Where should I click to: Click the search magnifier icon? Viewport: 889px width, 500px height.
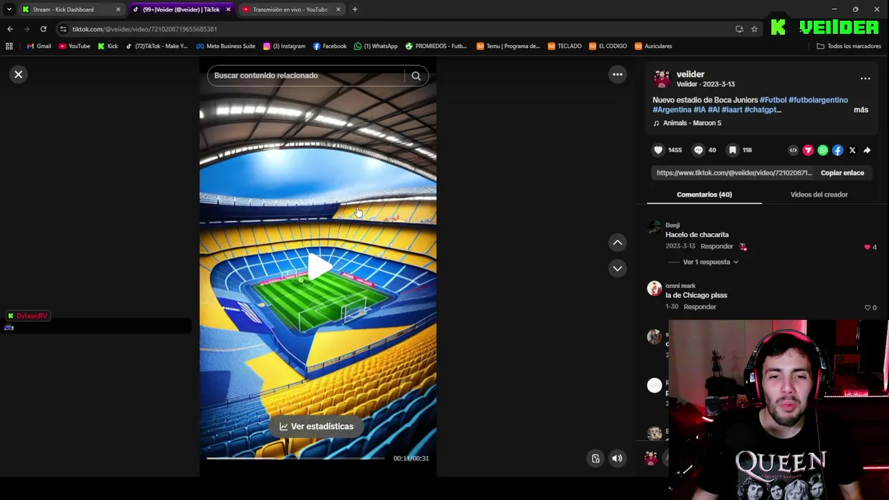[x=416, y=76]
